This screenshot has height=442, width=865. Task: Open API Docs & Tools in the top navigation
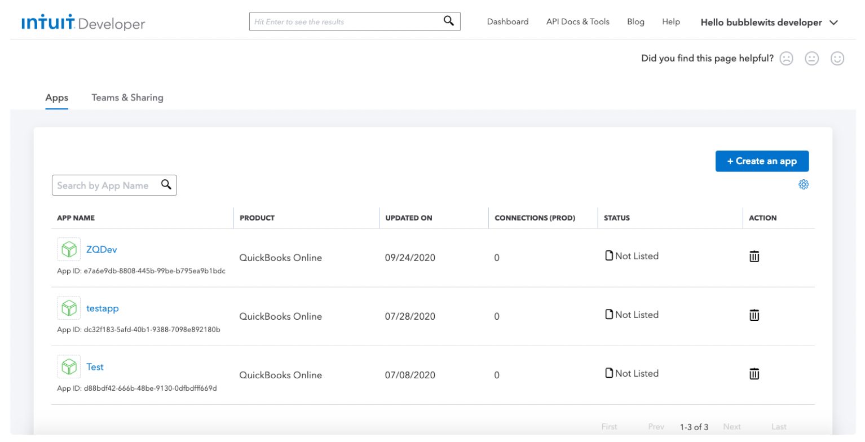pyautogui.click(x=577, y=22)
